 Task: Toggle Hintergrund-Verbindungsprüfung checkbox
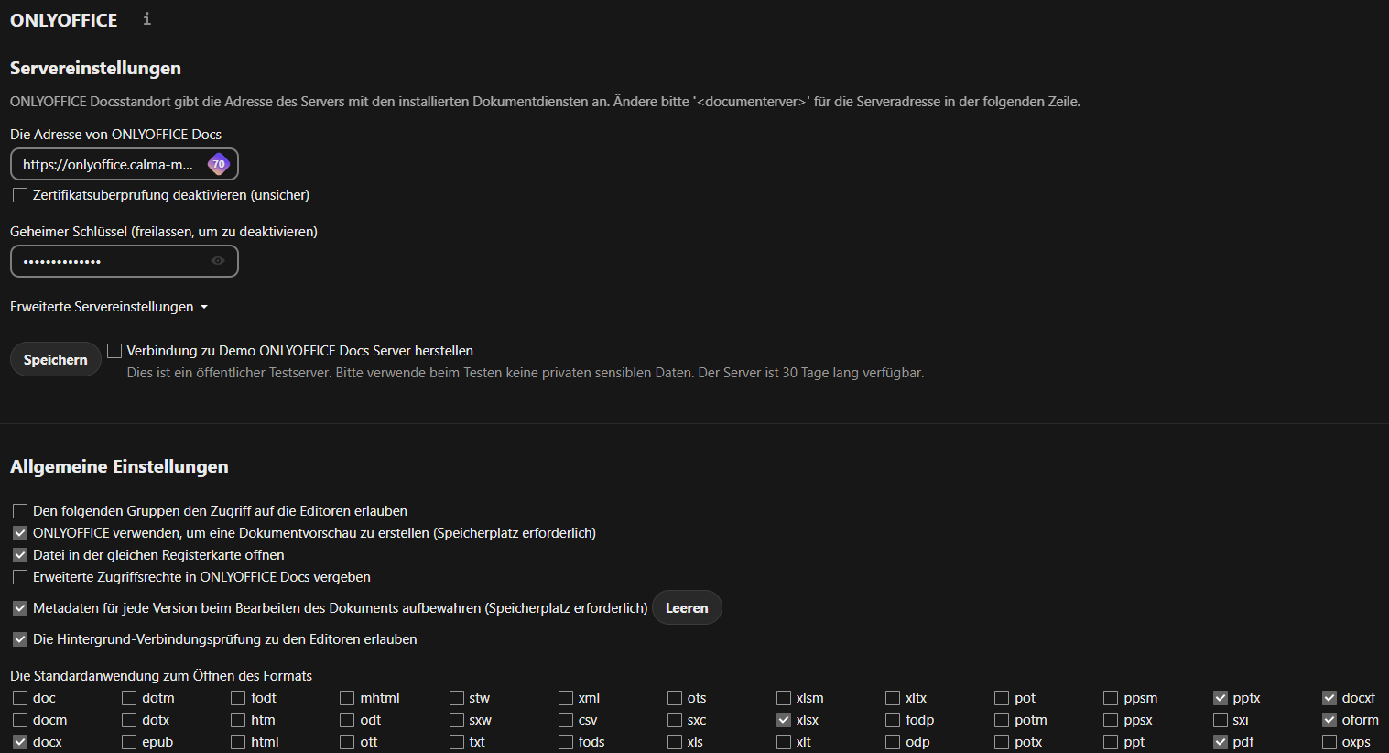(20, 639)
